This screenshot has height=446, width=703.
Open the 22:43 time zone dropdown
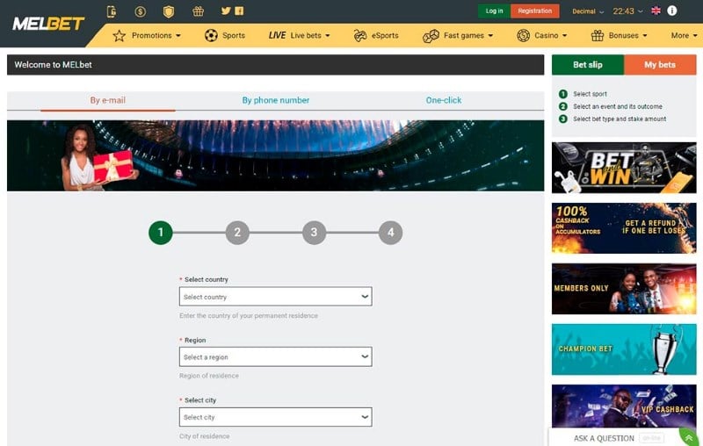627,11
